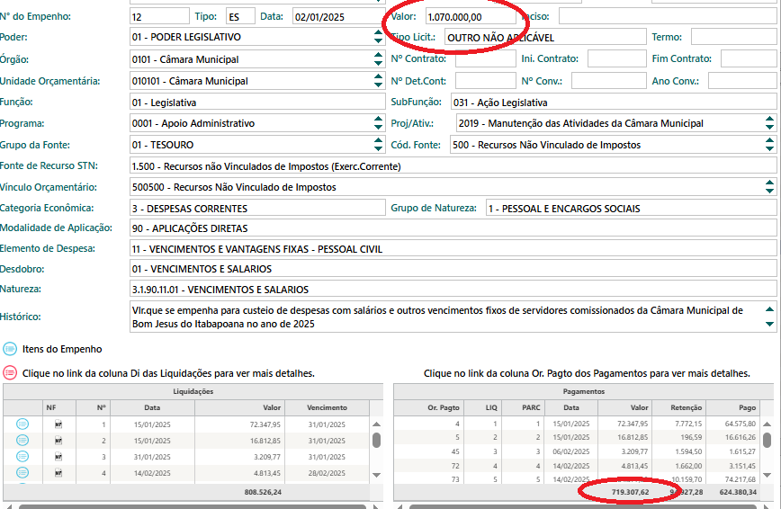Open details icon for liquidação 1
This screenshot has height=509, width=781.
click(22, 424)
